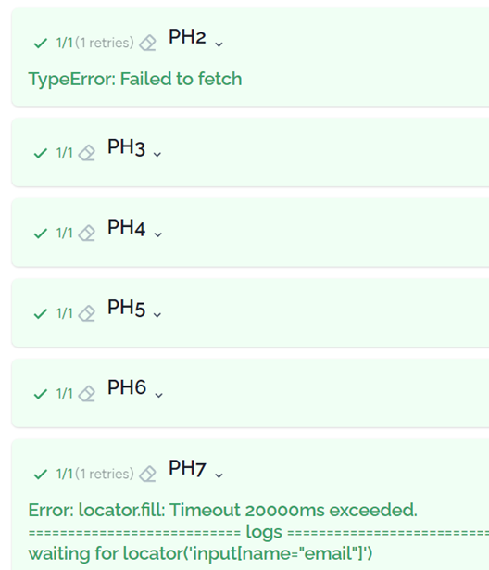Click the eraser icon beside PH4
Viewport: 489px width, 570px height.
[x=87, y=233]
